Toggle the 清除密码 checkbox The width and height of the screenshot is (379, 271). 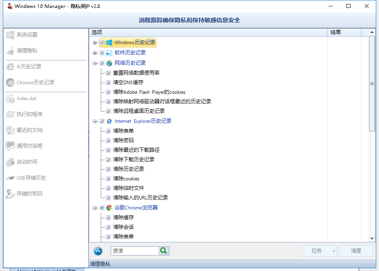[108, 141]
